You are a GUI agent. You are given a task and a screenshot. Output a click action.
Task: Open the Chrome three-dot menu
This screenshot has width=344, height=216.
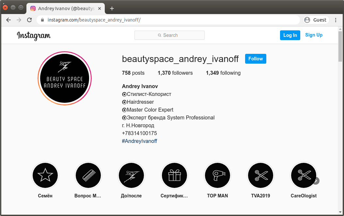(336, 20)
